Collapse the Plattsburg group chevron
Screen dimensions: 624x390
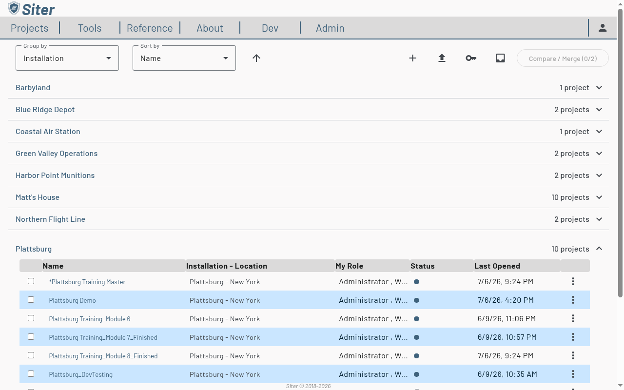pyautogui.click(x=599, y=249)
